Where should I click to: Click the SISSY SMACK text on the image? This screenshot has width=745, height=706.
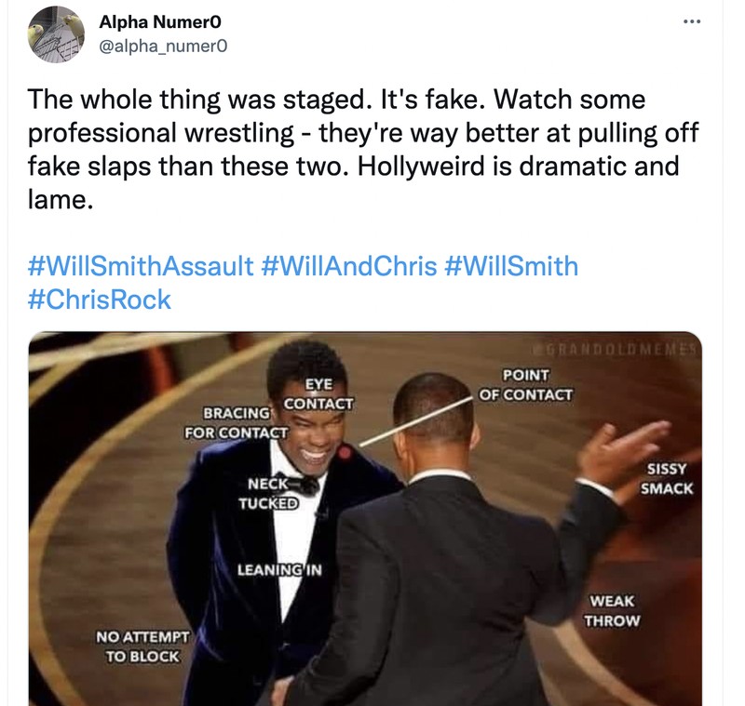(x=665, y=478)
